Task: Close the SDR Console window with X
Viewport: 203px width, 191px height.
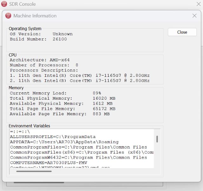Action: point(199,4)
